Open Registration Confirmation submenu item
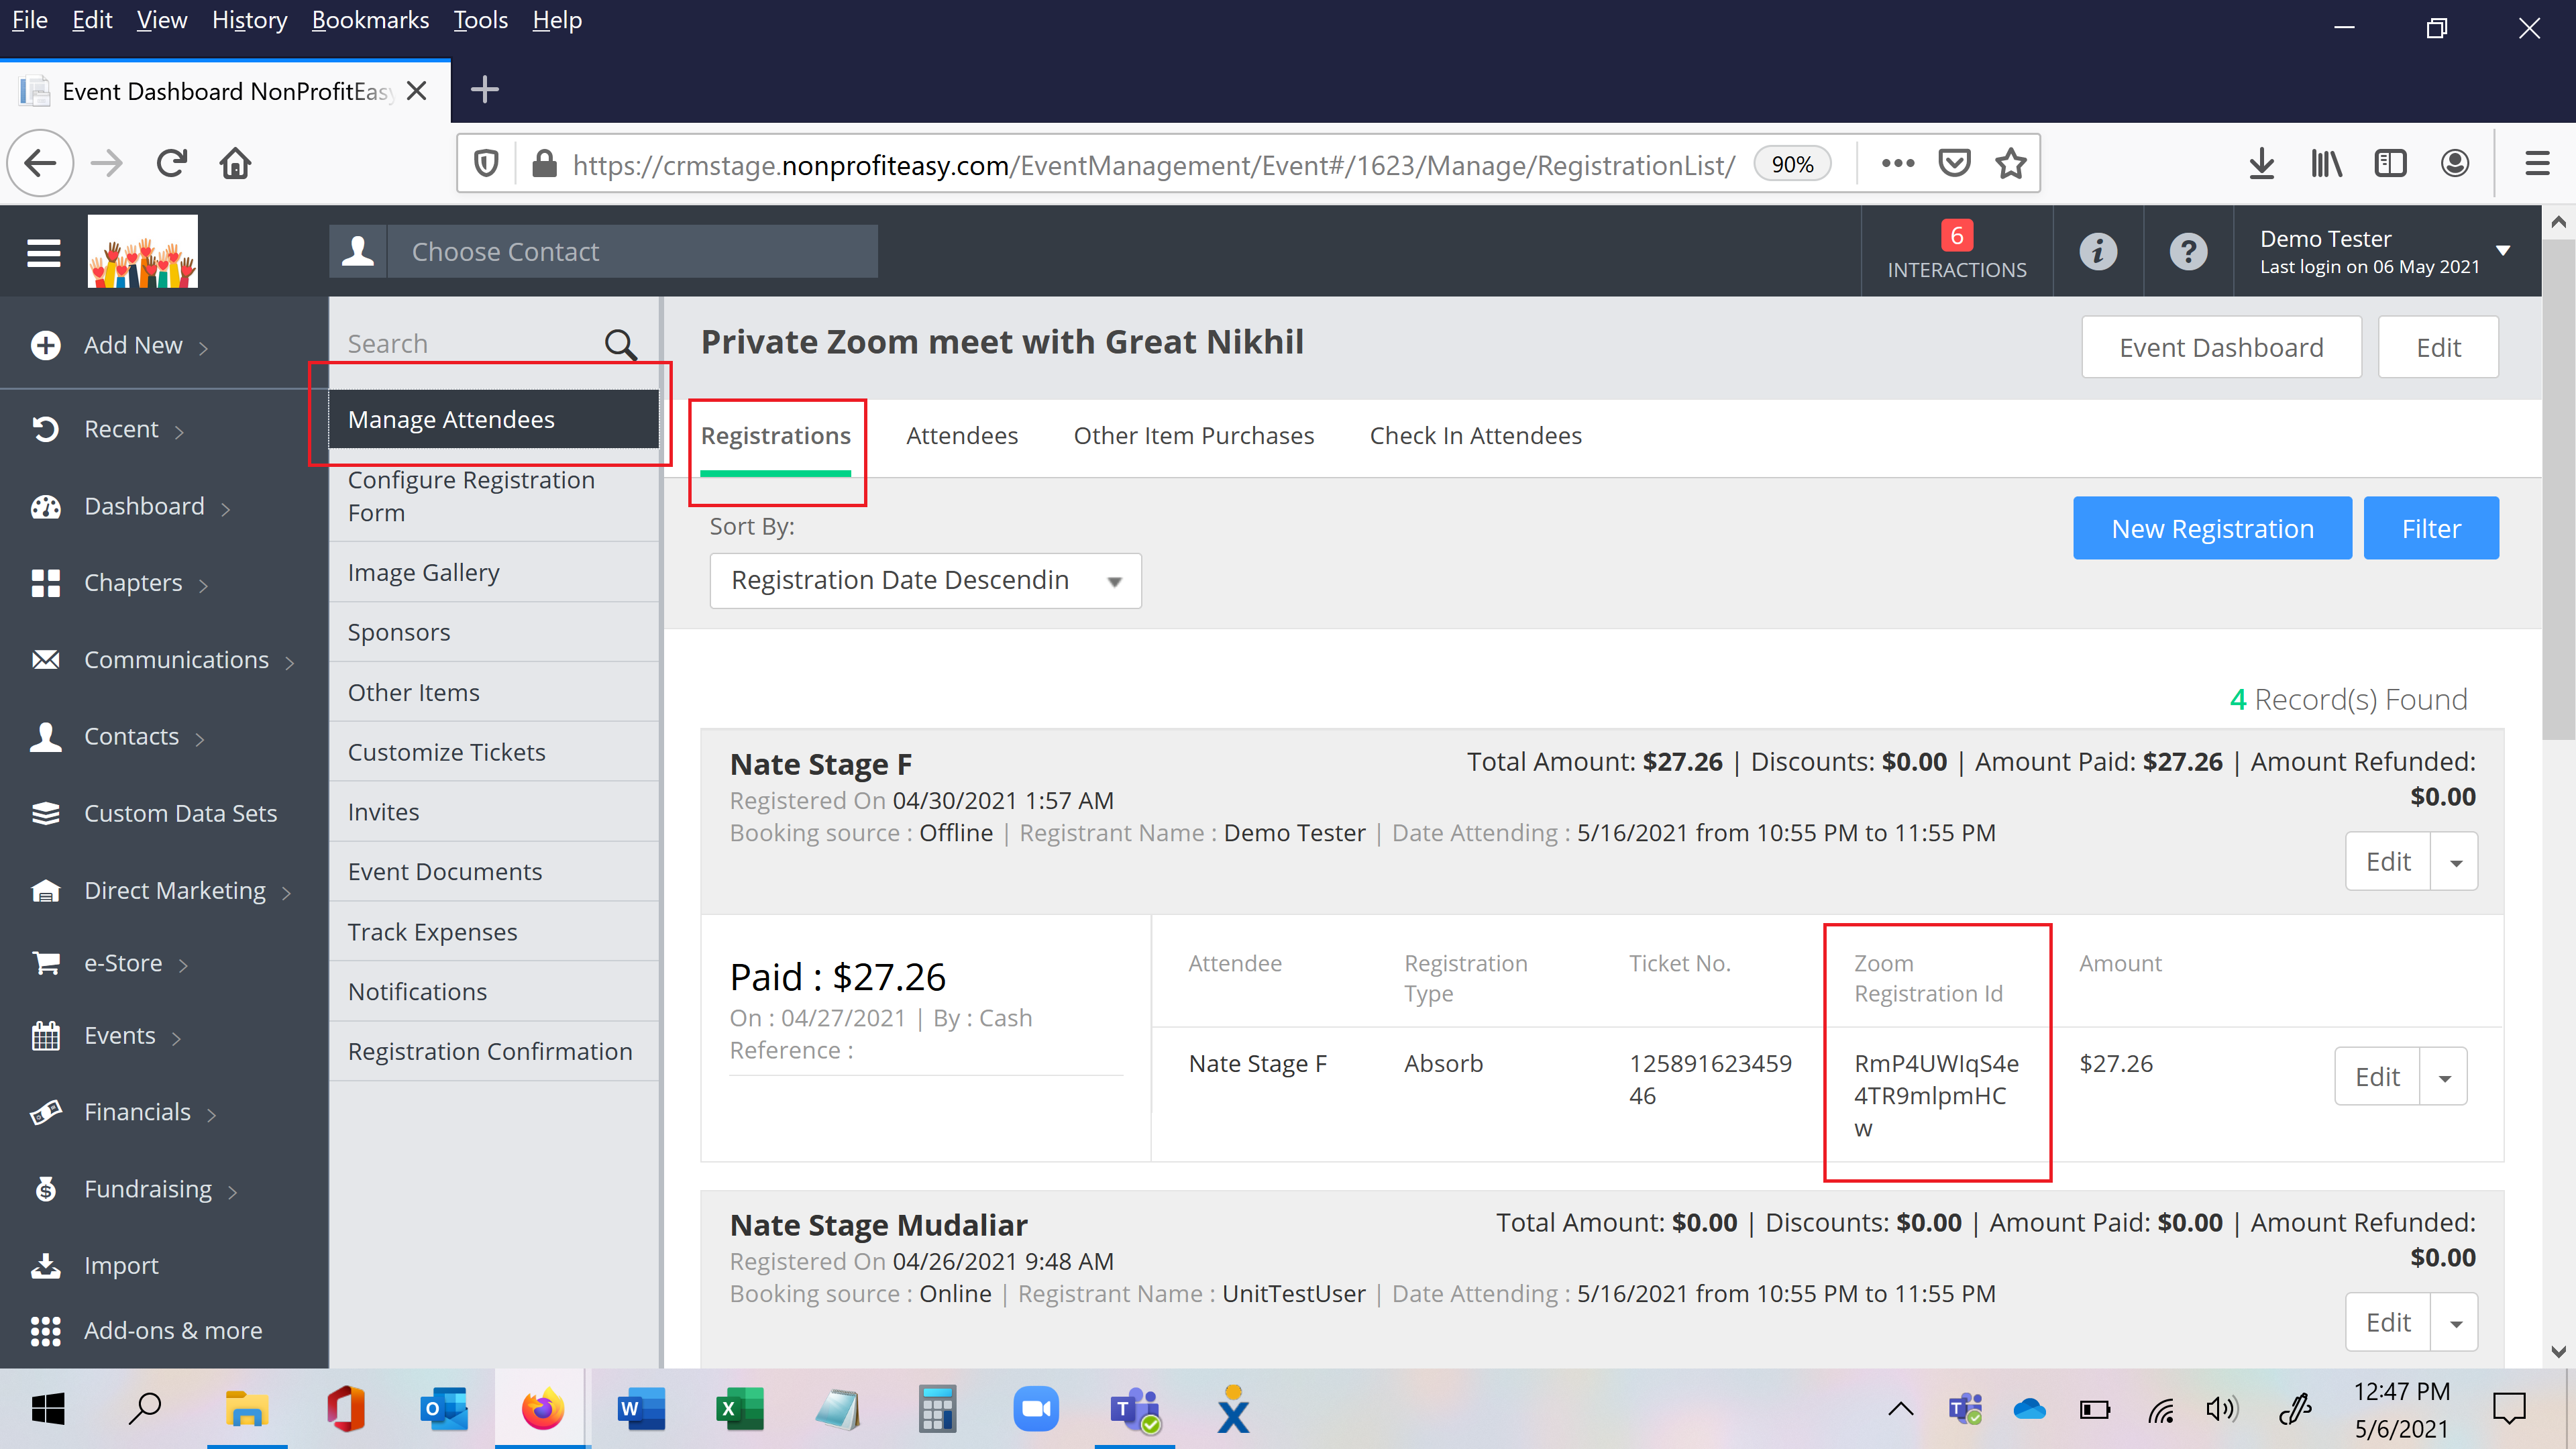Screen dimensions: 2576x1449 point(494,1052)
